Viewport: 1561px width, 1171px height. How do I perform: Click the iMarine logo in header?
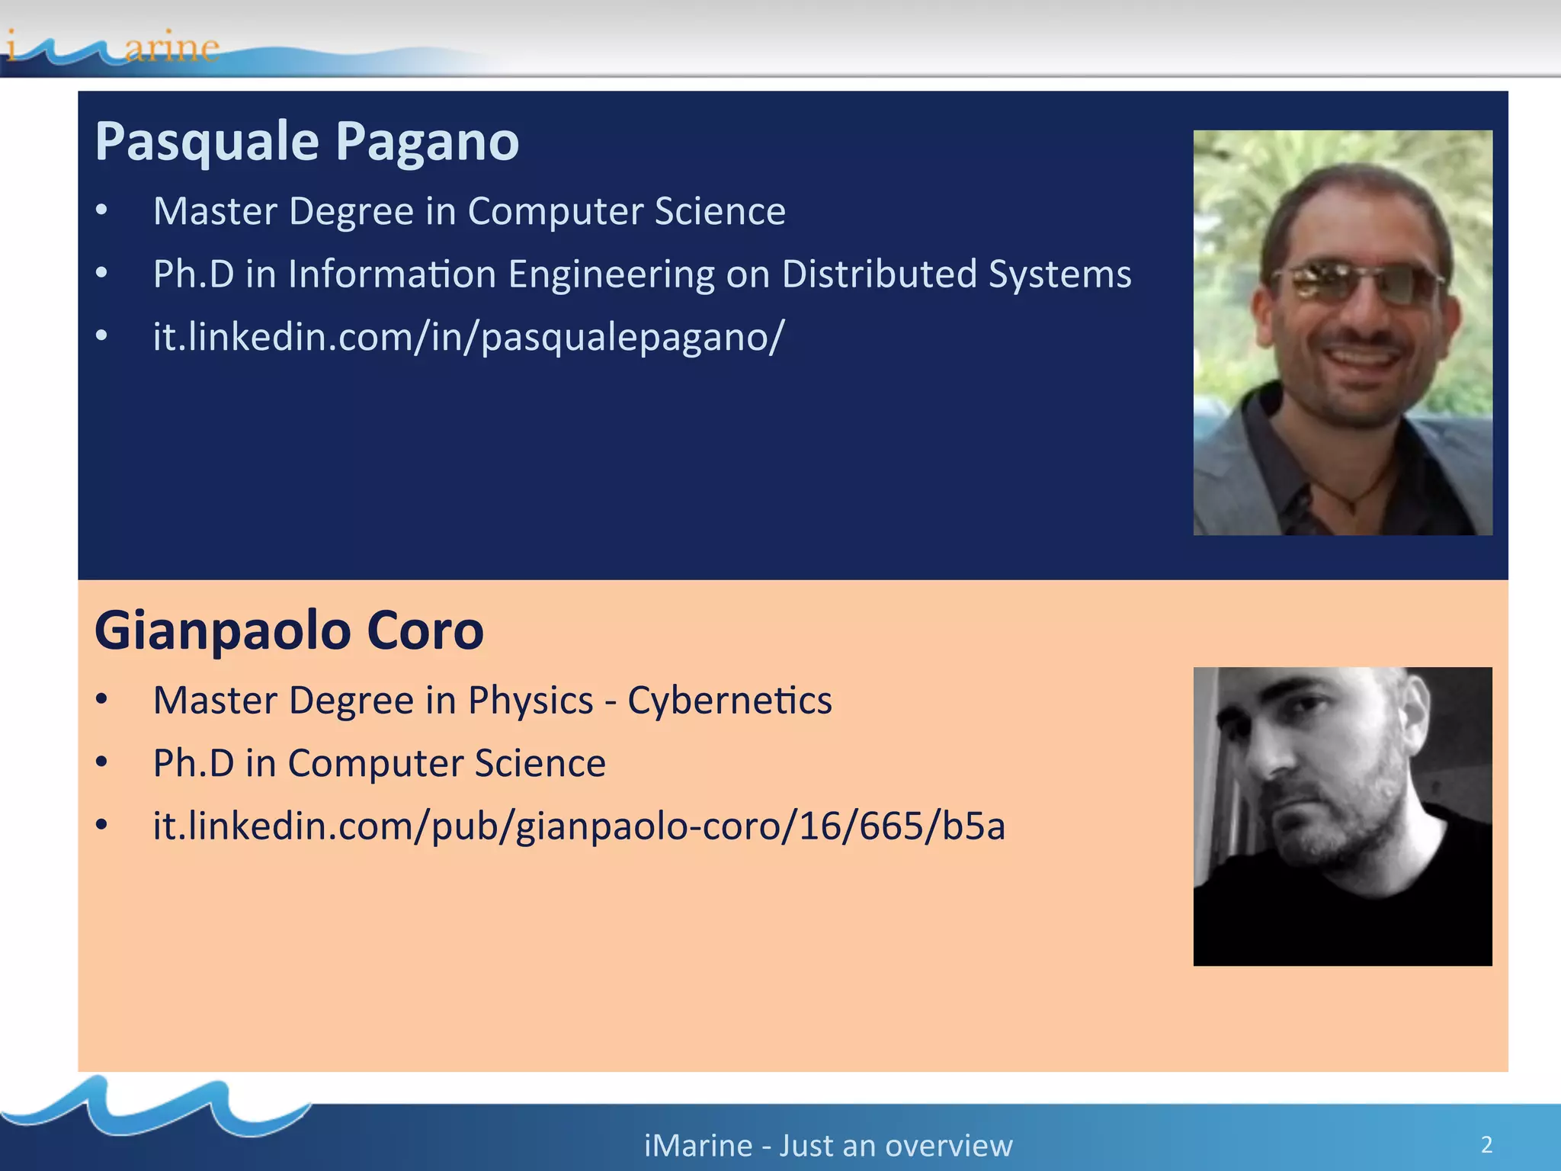pyautogui.click(x=114, y=47)
